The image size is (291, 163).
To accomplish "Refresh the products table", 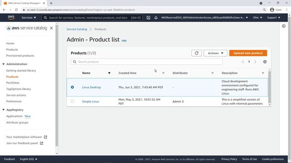I will point(196,53).
